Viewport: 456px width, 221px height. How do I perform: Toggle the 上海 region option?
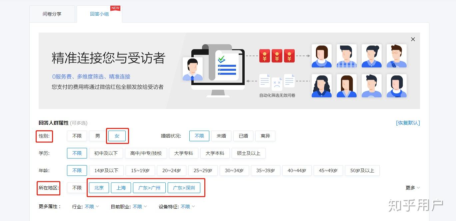(x=121, y=188)
